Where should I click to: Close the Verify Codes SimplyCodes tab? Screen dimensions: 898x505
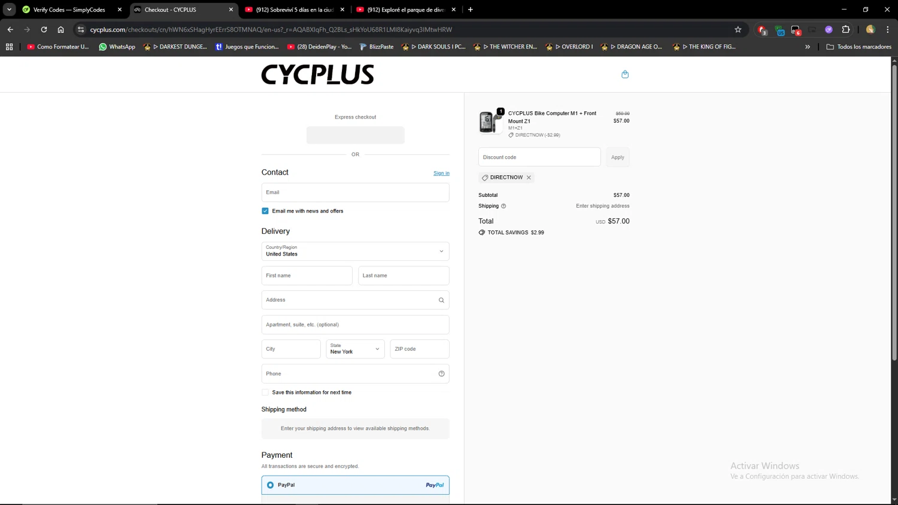tap(119, 10)
